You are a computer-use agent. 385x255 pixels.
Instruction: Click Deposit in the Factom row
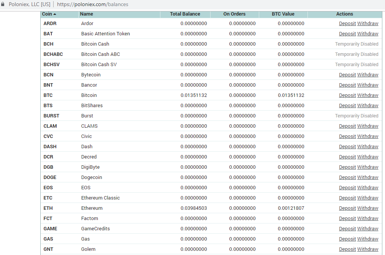347,219
